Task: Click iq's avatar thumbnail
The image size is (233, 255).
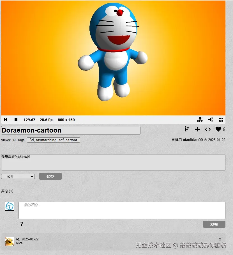Action: click(x=10, y=242)
